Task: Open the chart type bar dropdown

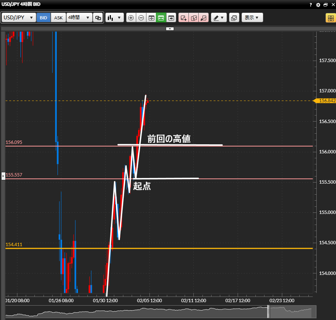Action: point(114,18)
